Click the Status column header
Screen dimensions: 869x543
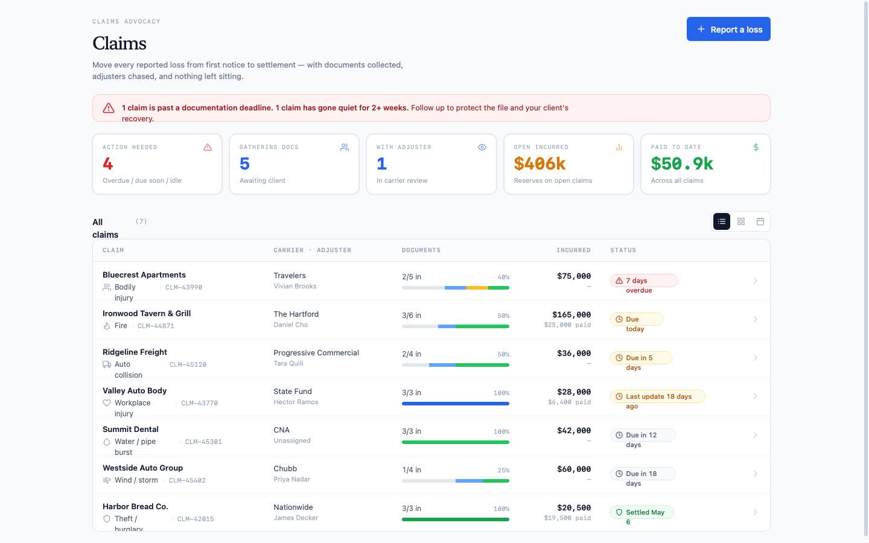point(623,250)
